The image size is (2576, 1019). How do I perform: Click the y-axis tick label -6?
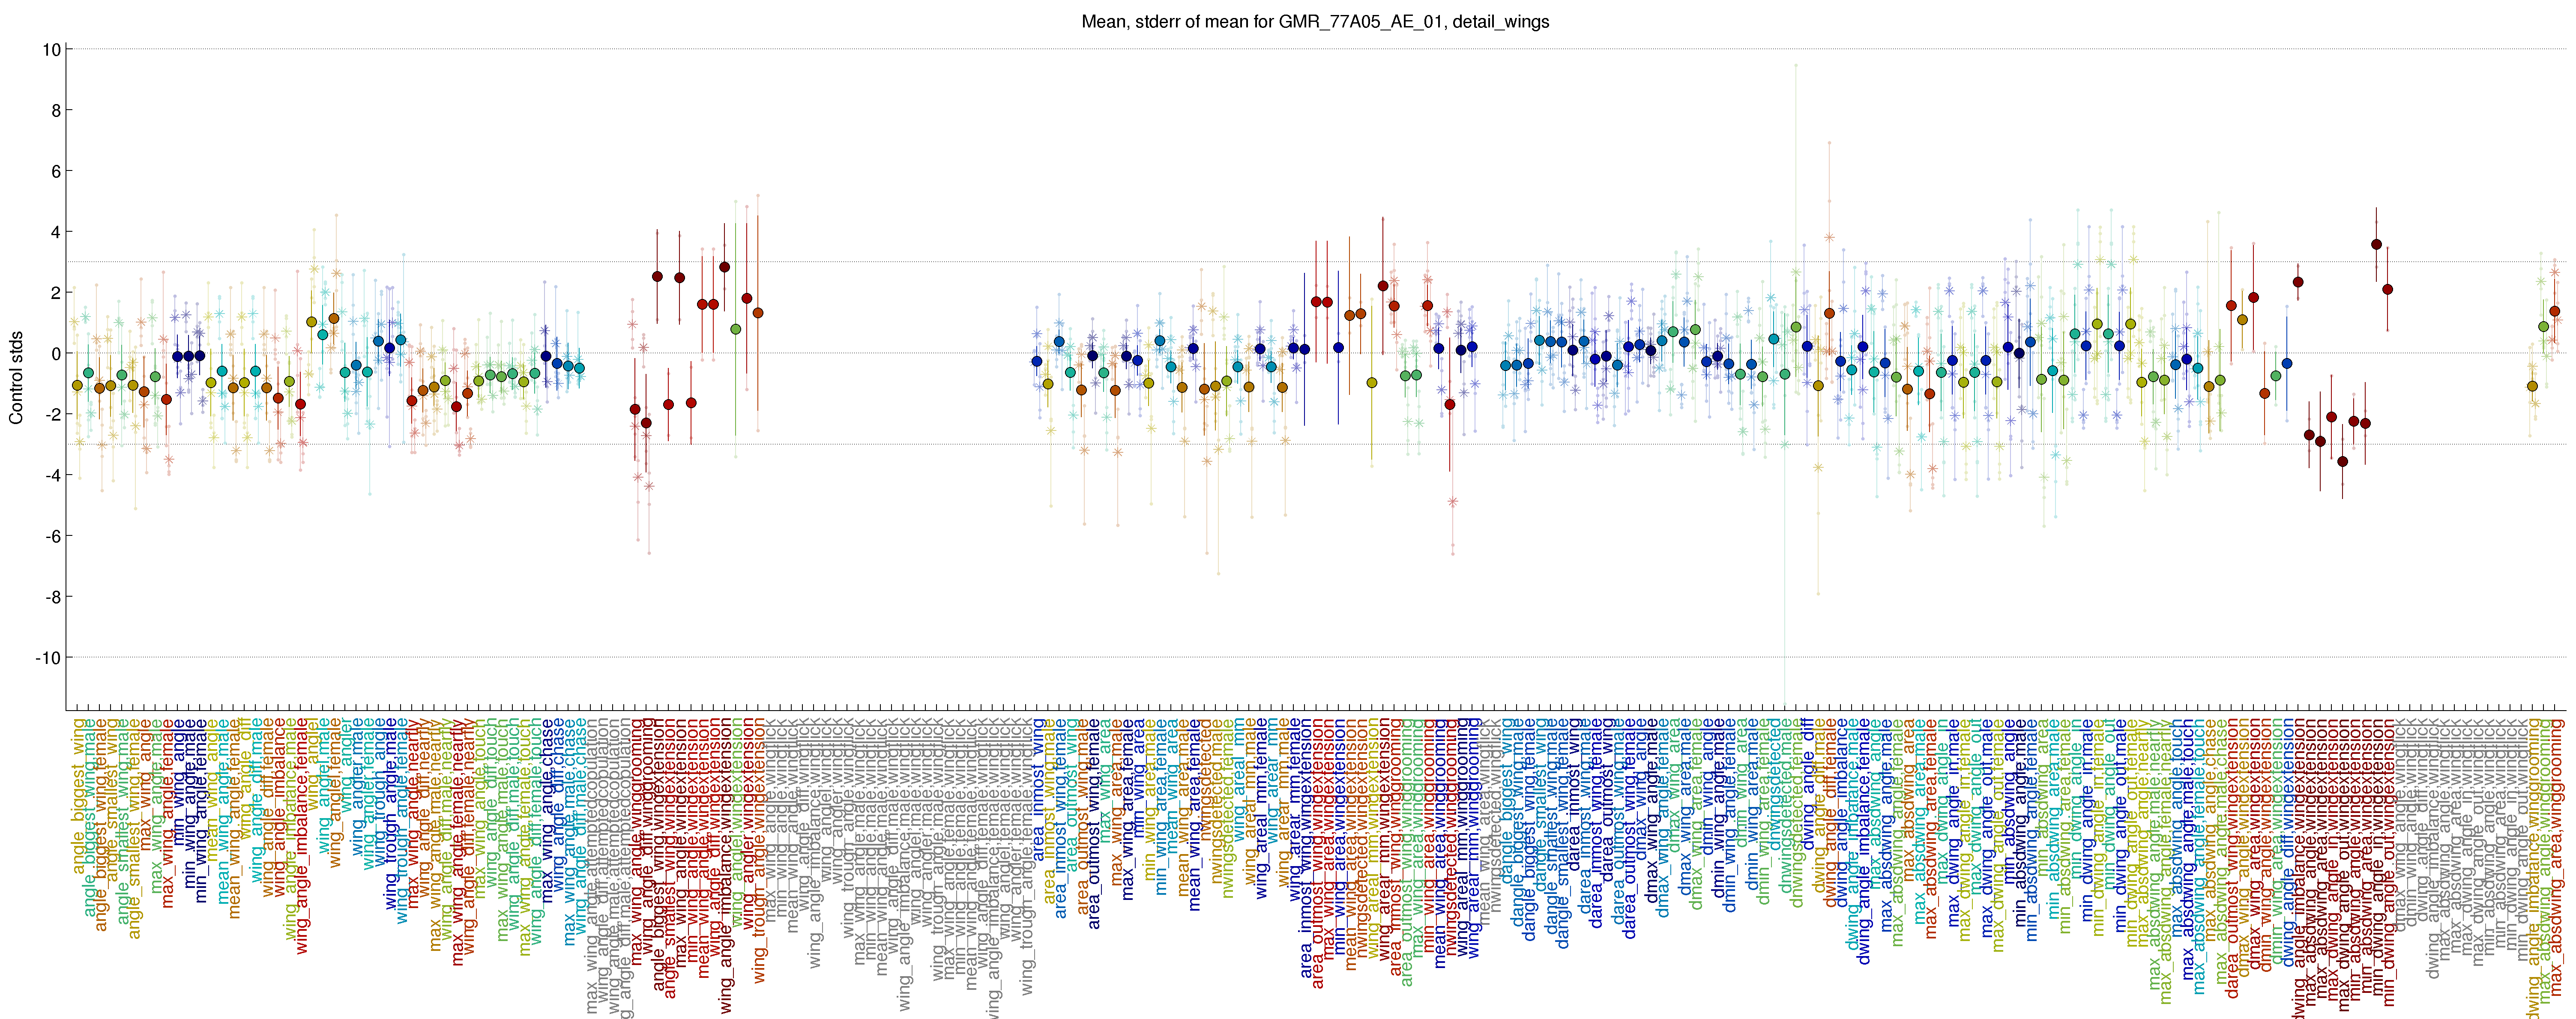click(x=53, y=537)
